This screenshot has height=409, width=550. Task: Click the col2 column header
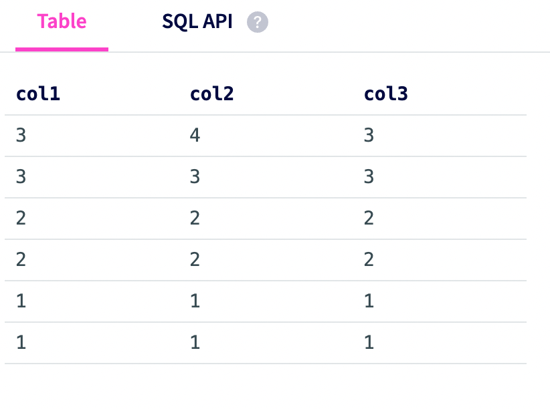(x=211, y=94)
